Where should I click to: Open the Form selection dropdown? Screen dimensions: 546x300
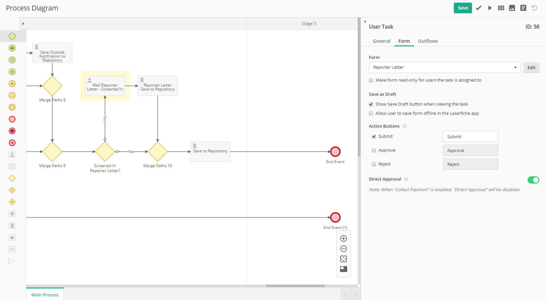click(445, 67)
